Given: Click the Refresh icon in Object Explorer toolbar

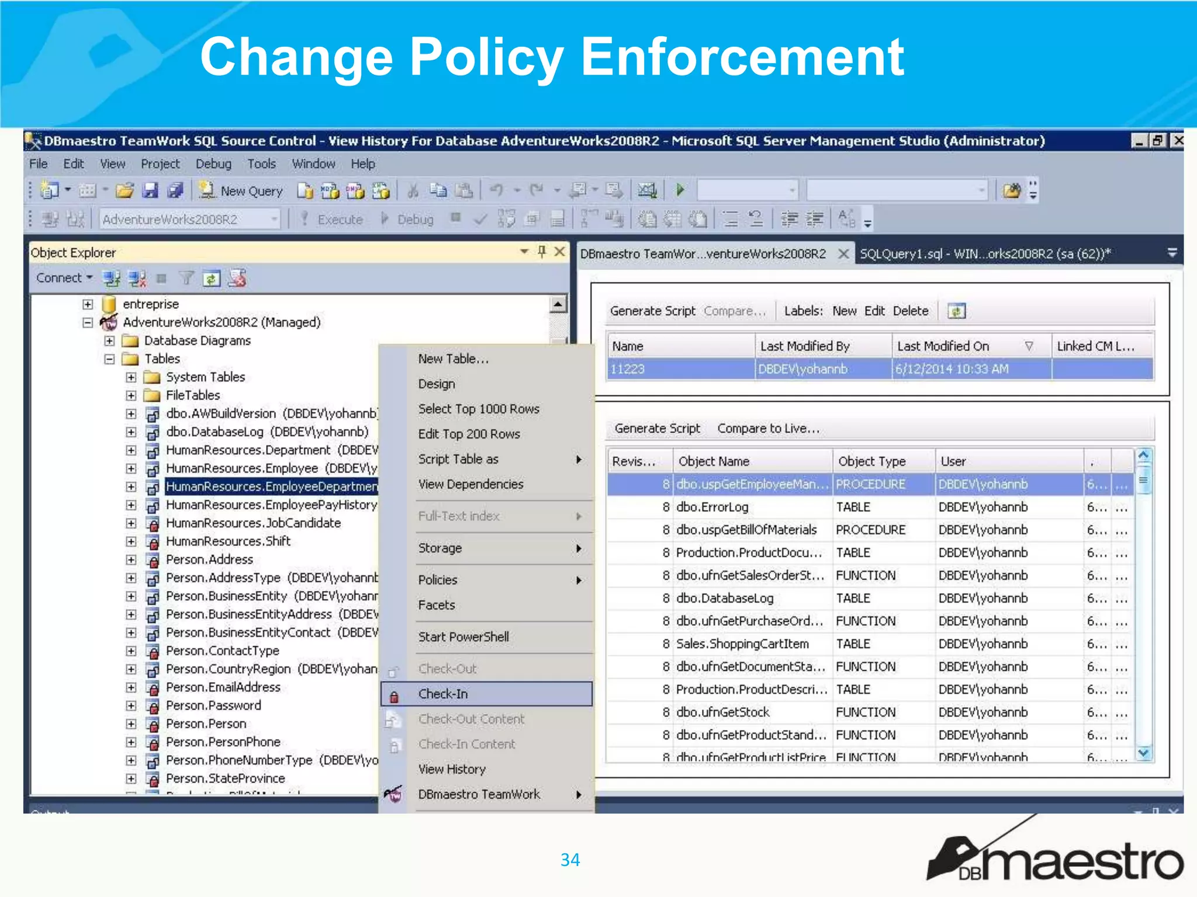Looking at the screenshot, I should [x=211, y=279].
